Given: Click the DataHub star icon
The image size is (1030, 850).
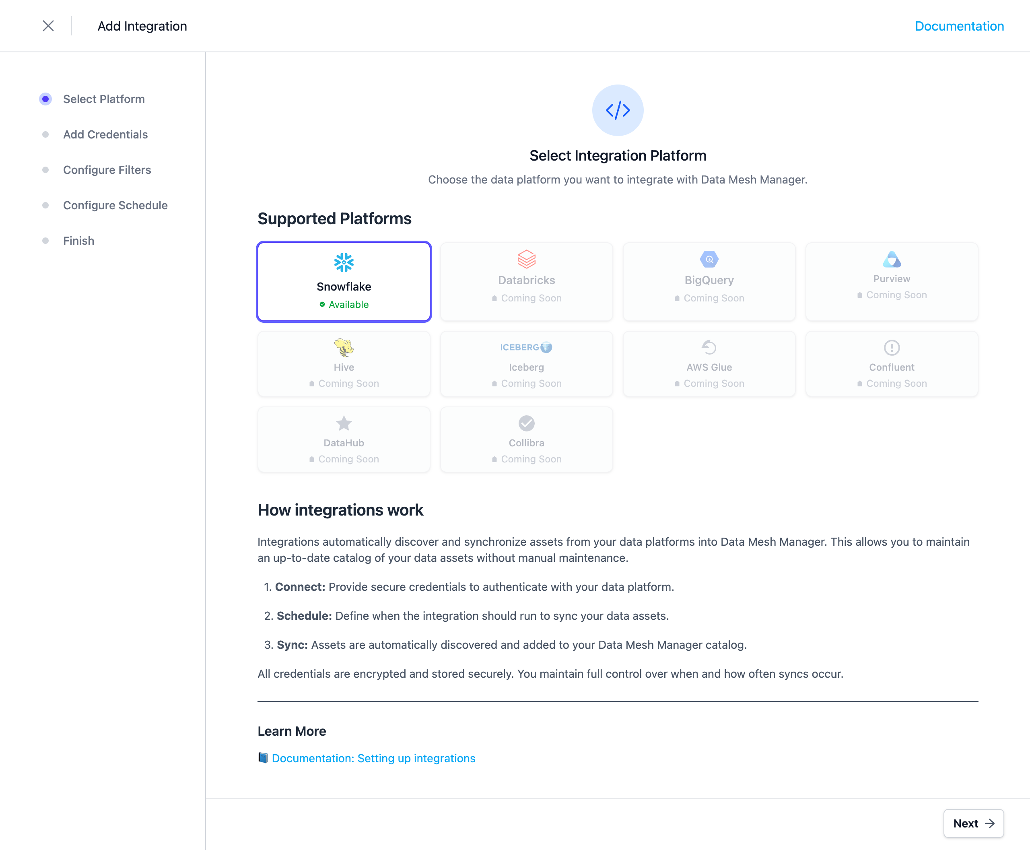Looking at the screenshot, I should [344, 423].
